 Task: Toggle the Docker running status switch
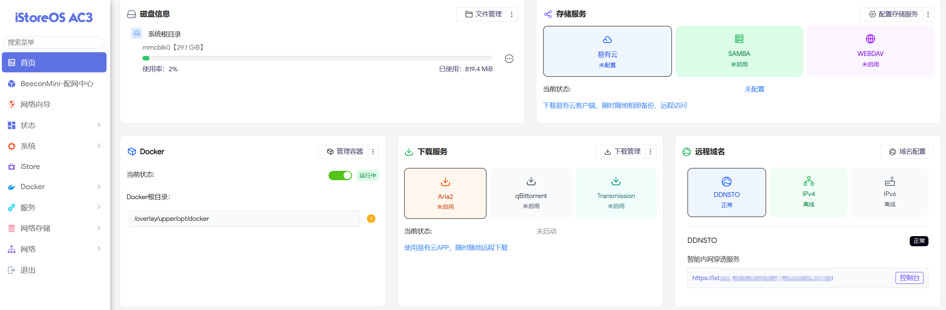tap(340, 175)
